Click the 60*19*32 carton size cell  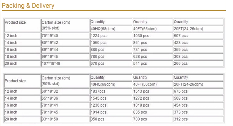49,91
